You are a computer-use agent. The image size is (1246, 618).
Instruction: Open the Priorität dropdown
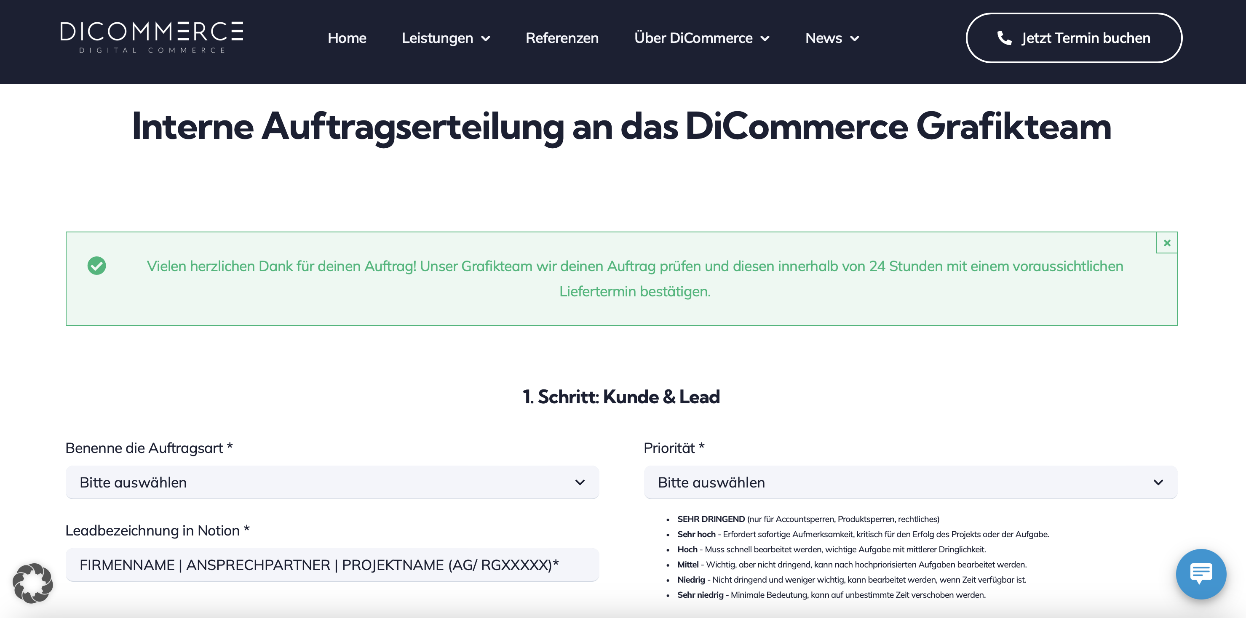pos(910,482)
